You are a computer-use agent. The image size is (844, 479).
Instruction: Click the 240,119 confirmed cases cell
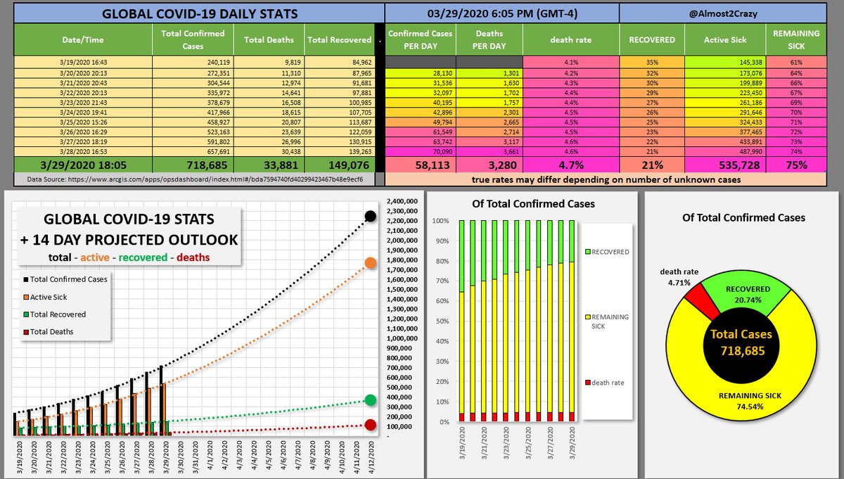[x=193, y=62]
